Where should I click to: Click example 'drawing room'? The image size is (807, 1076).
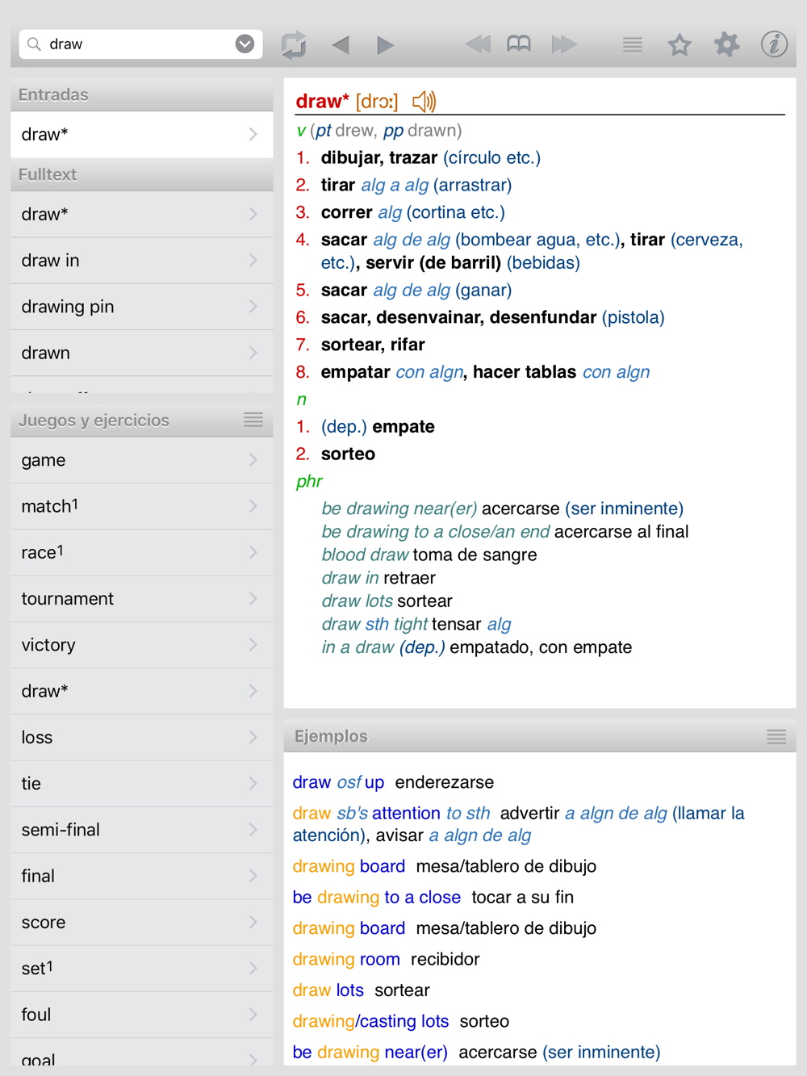tap(346, 959)
